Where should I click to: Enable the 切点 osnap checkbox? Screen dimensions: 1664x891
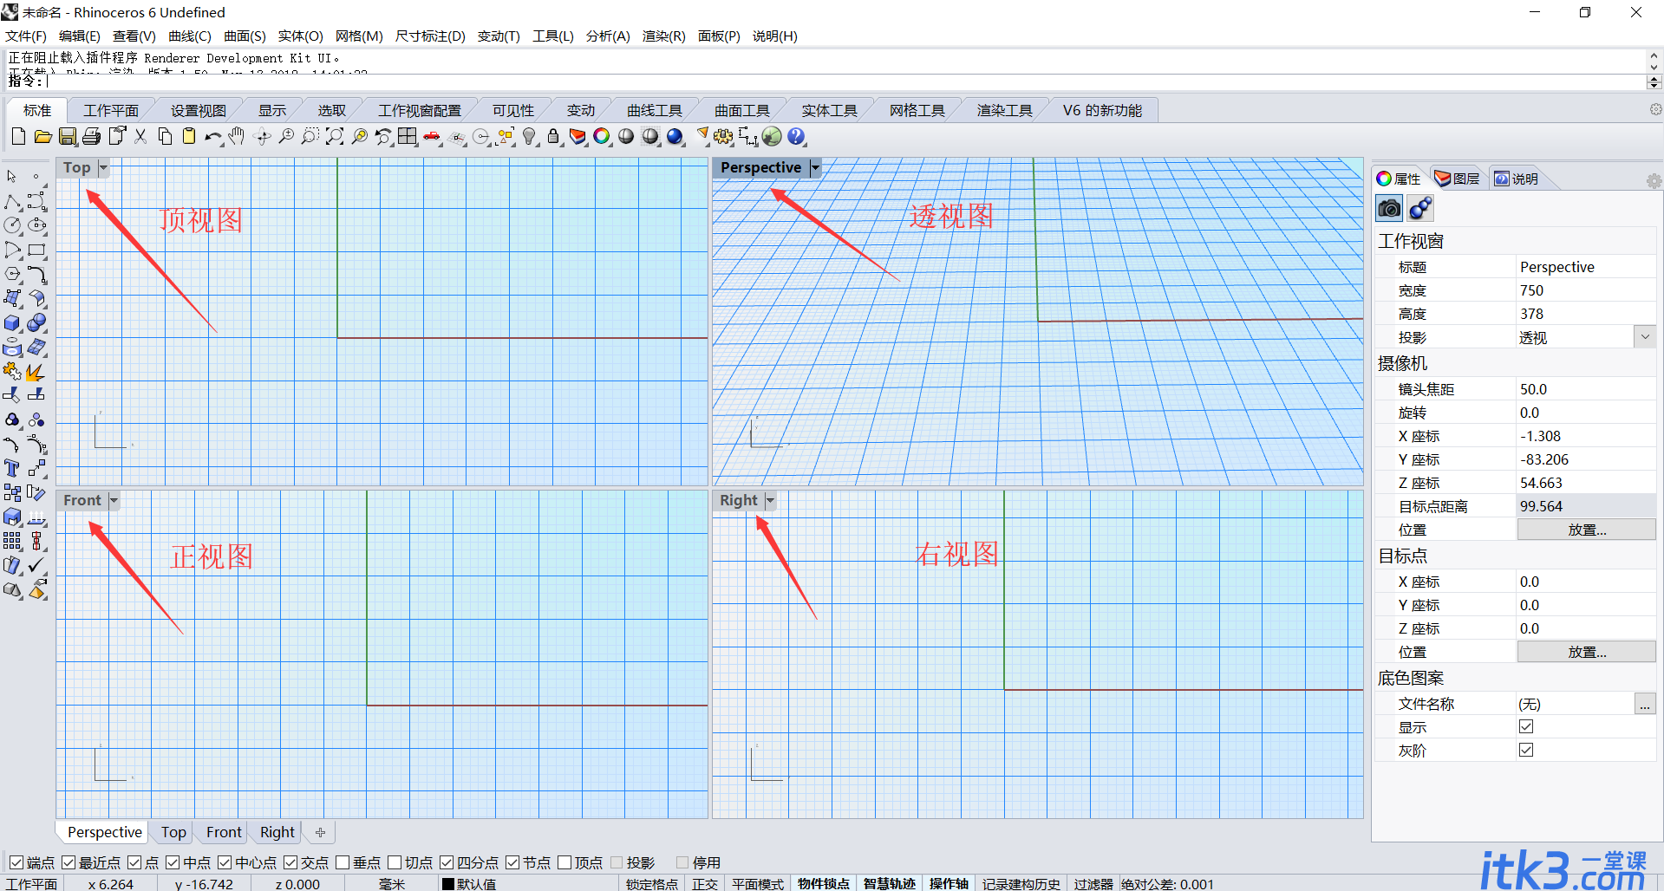[395, 862]
